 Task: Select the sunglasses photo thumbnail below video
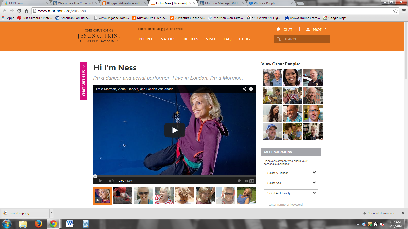[x=144, y=195]
